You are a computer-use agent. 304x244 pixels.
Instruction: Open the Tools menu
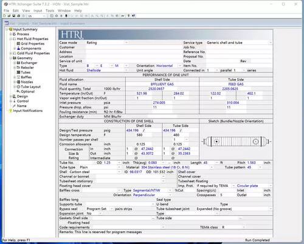click(x=50, y=10)
